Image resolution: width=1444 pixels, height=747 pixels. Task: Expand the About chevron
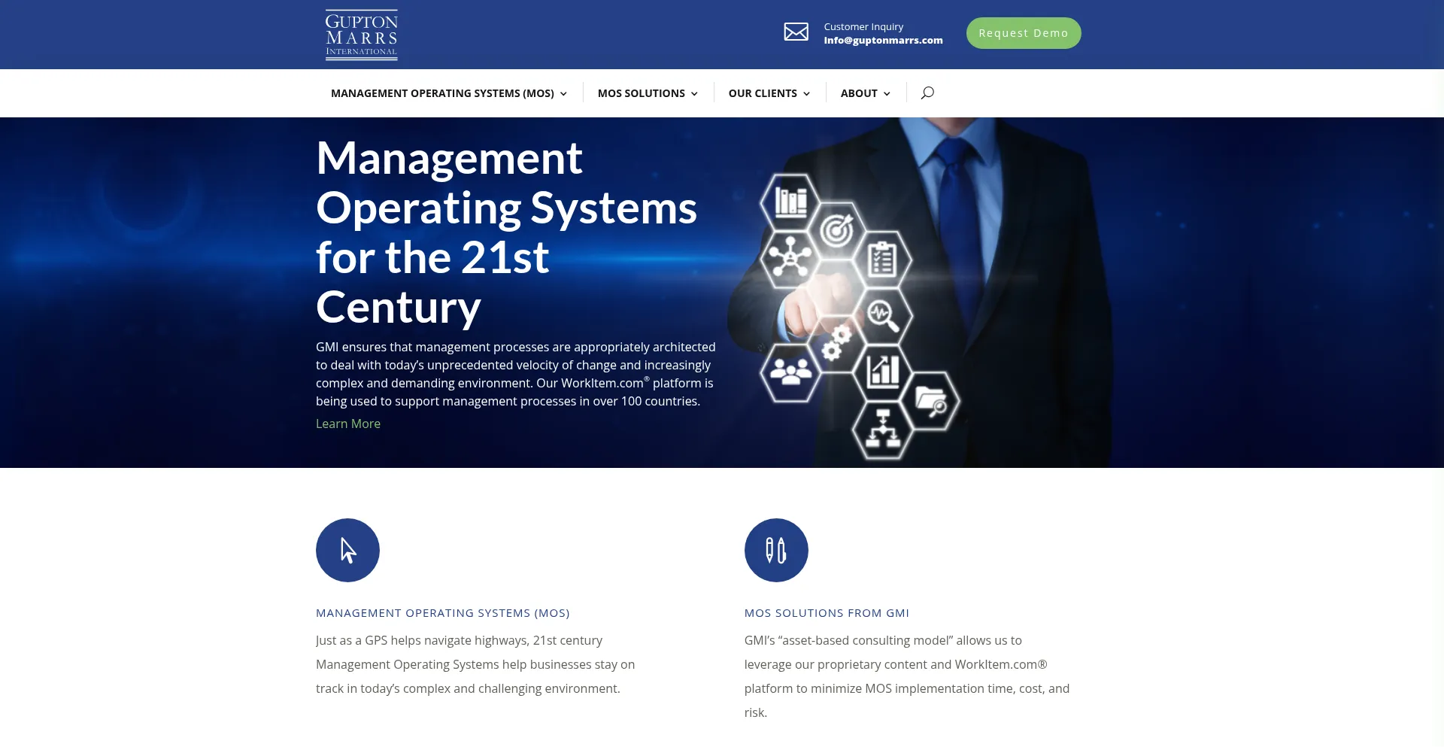point(887,94)
